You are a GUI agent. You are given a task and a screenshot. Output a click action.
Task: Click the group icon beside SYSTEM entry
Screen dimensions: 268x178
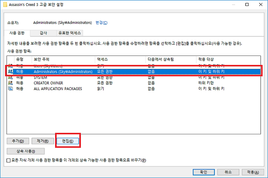click(10, 77)
